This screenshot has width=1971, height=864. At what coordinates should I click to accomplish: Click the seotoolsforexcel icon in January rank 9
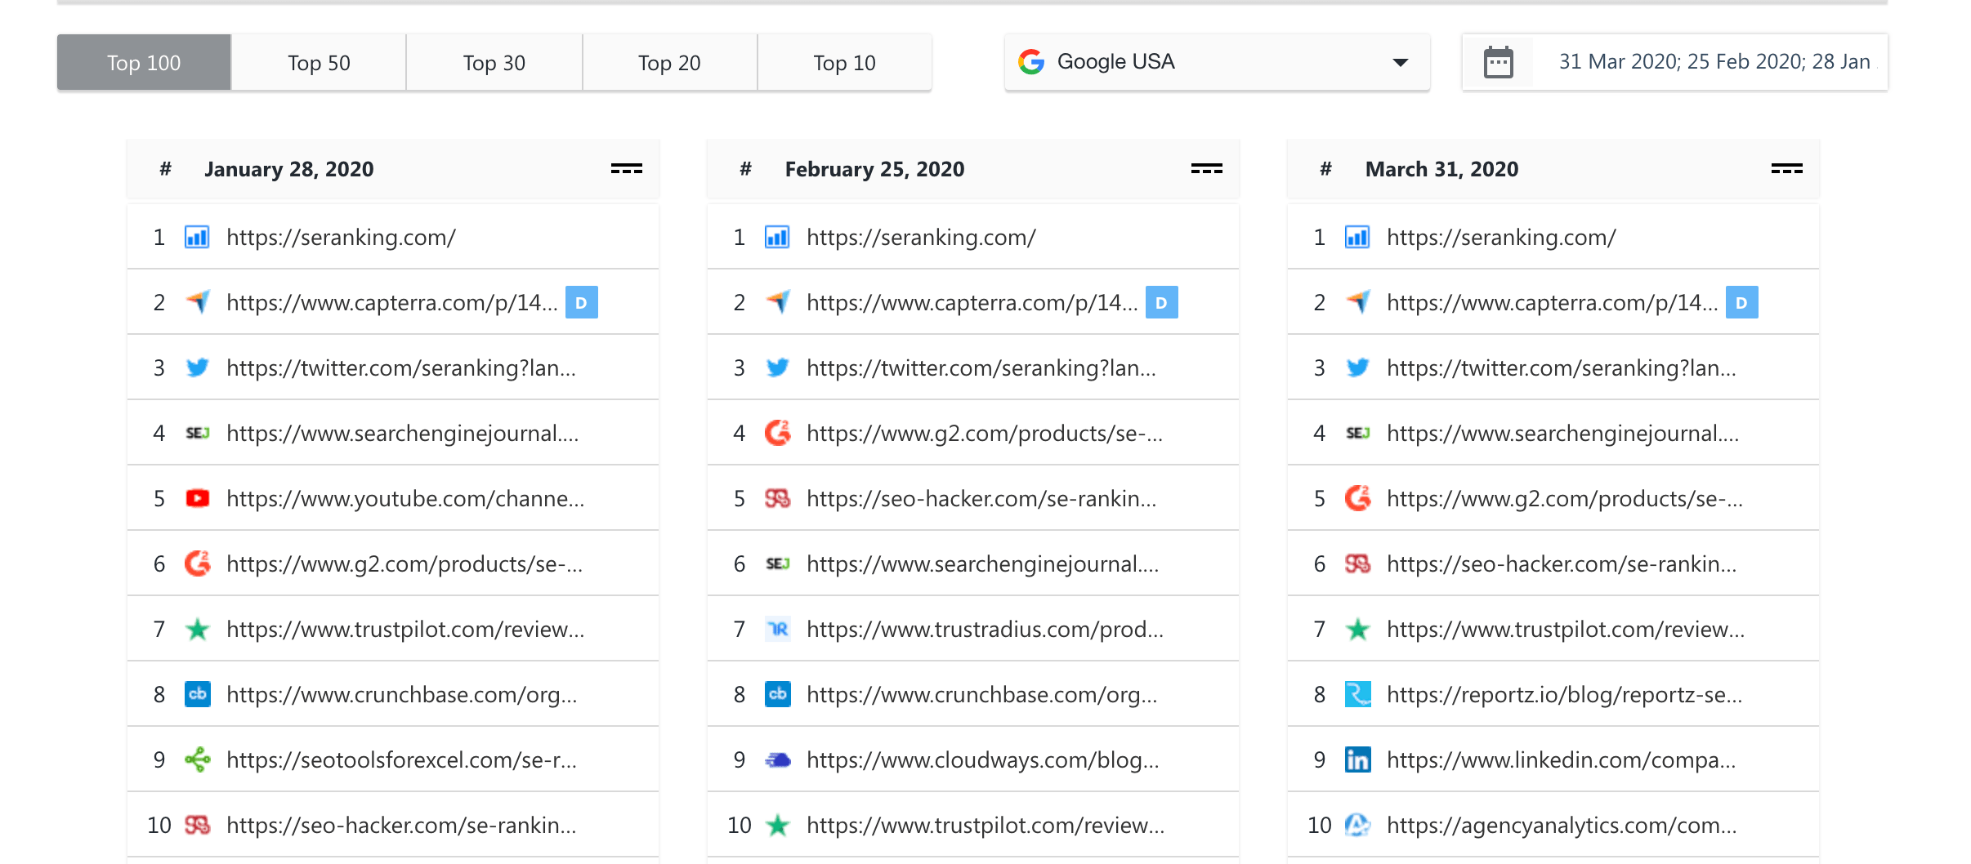coord(198,759)
